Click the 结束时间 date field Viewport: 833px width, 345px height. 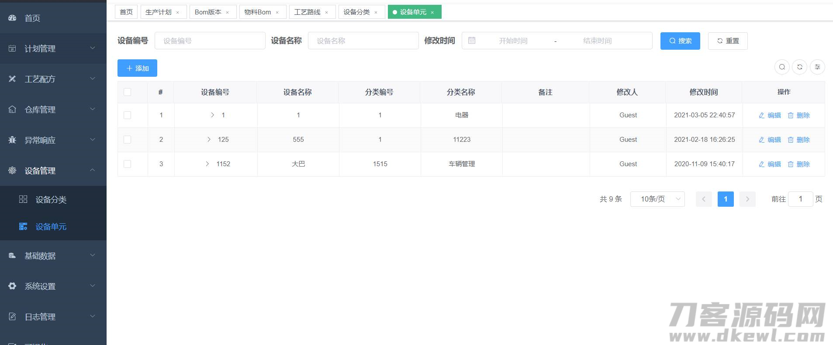pyautogui.click(x=597, y=41)
